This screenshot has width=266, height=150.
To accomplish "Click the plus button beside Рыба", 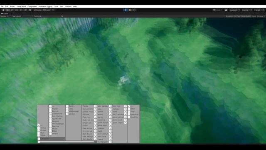I will pos(95,125).
